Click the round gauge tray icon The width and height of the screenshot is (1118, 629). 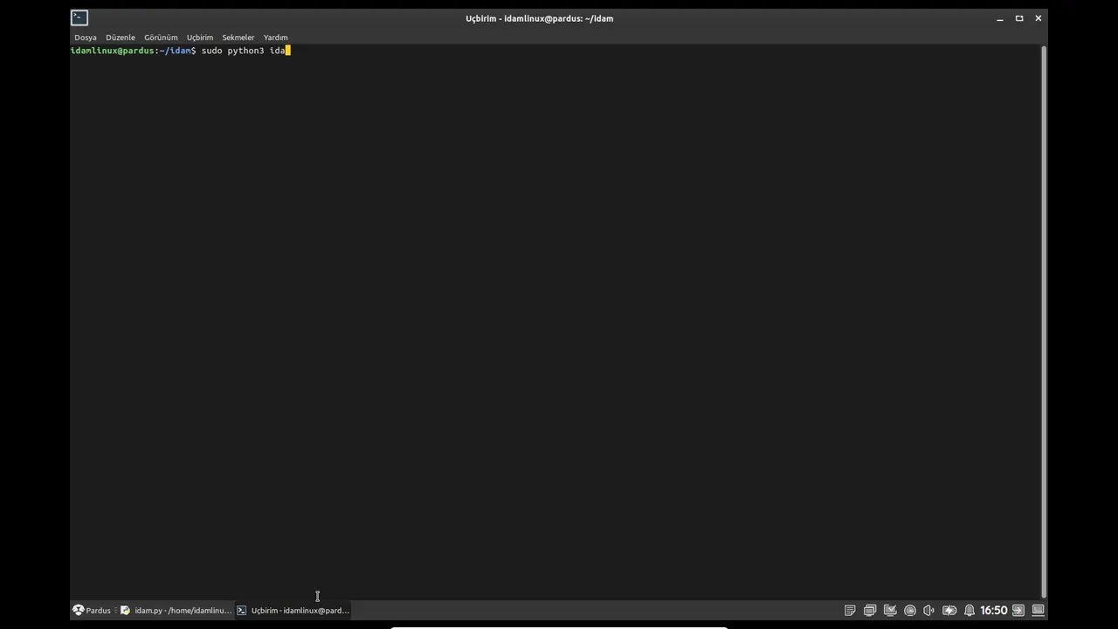(910, 611)
